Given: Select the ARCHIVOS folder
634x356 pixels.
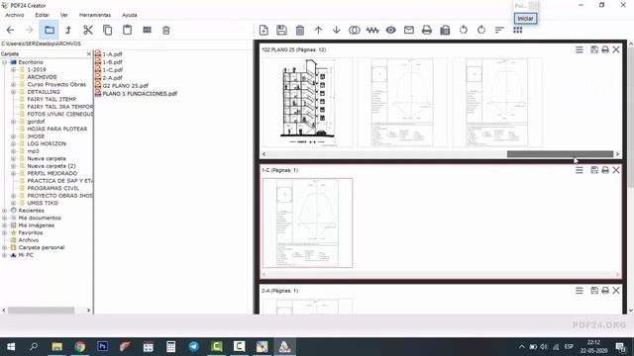Looking at the screenshot, I should [42, 77].
